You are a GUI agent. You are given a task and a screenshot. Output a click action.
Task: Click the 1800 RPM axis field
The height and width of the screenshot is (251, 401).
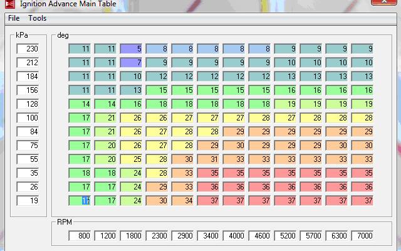[x=131, y=236]
